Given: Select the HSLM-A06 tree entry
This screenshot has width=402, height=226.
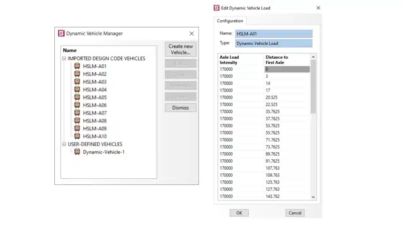Looking at the screenshot, I should 94,105.
